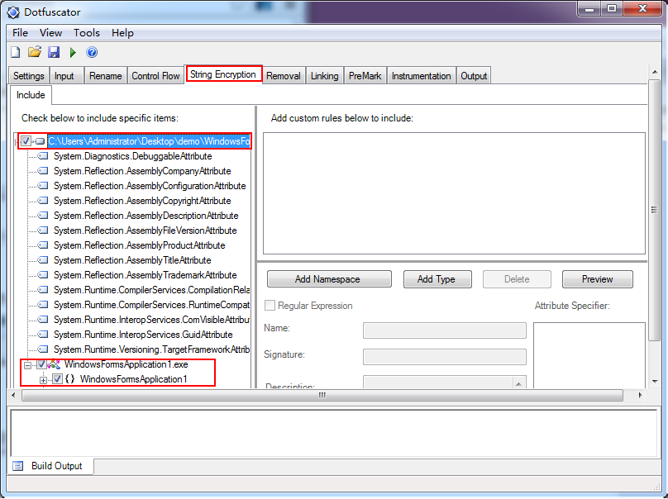Click the horizontal scrollbar left arrow
The width and height of the screenshot is (668, 499).
[x=13, y=395]
